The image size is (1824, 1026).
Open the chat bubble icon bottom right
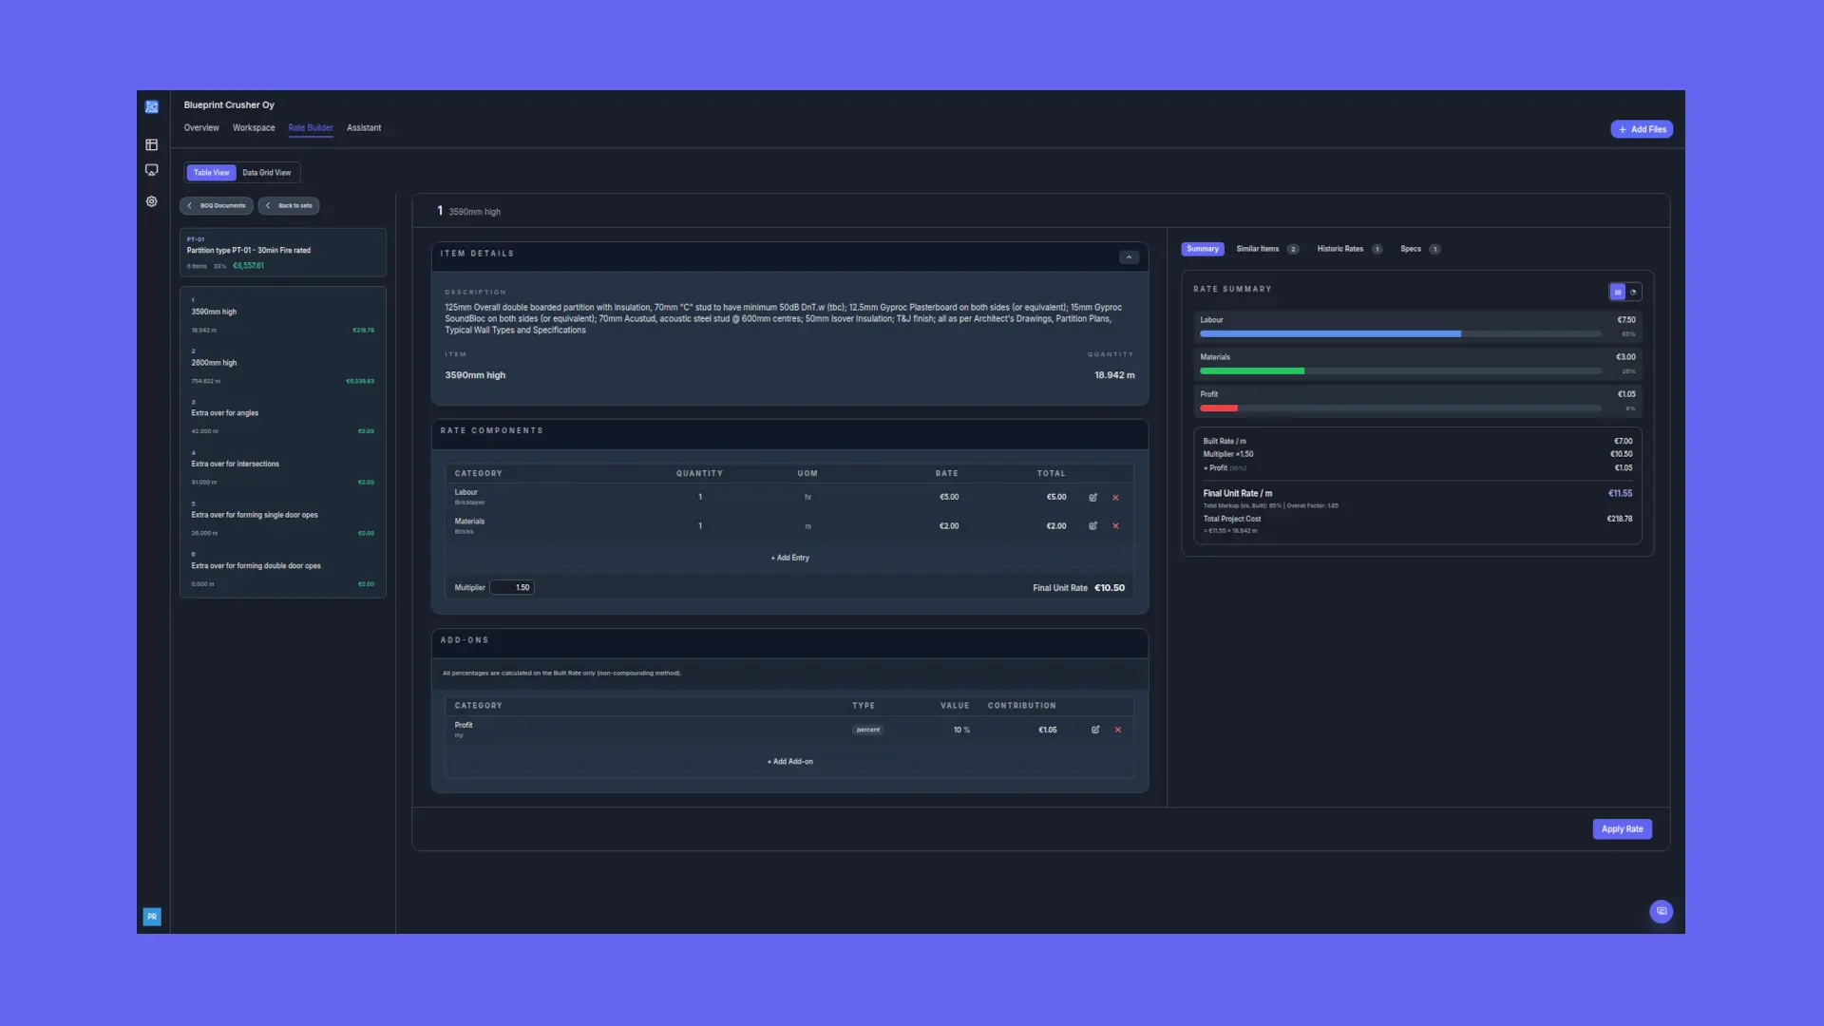coord(1661,911)
